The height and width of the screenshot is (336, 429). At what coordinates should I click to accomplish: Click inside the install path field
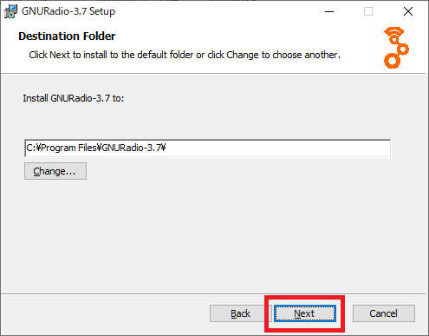tap(207, 148)
